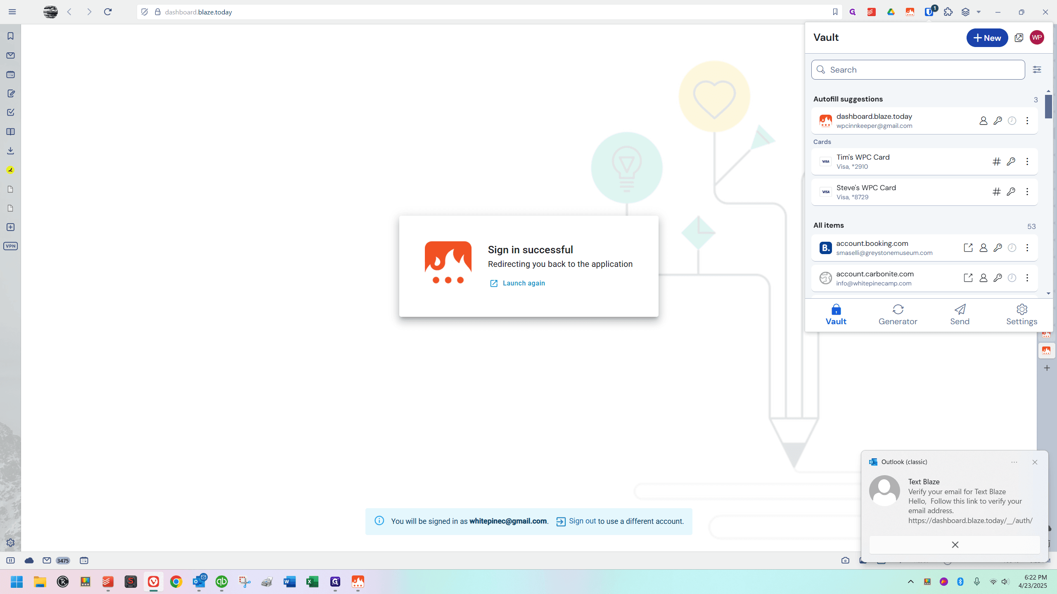Screen dimensions: 1057x594
Task: Capture page with the camera icon in status bar
Action: [845, 561]
